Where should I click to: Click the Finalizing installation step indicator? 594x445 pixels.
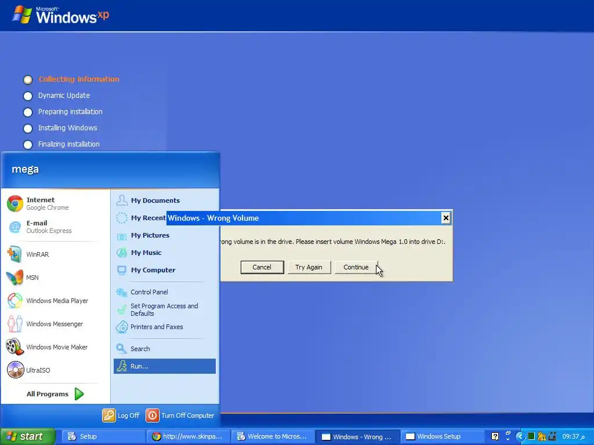pos(28,145)
